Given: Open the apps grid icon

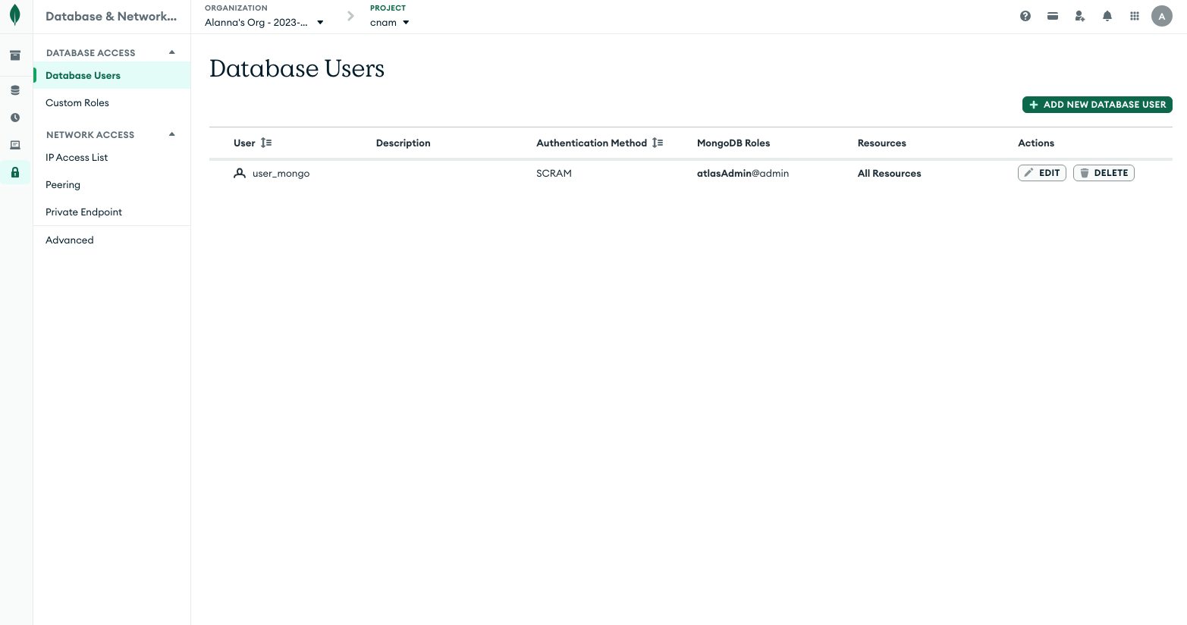Looking at the screenshot, I should pyautogui.click(x=1135, y=16).
